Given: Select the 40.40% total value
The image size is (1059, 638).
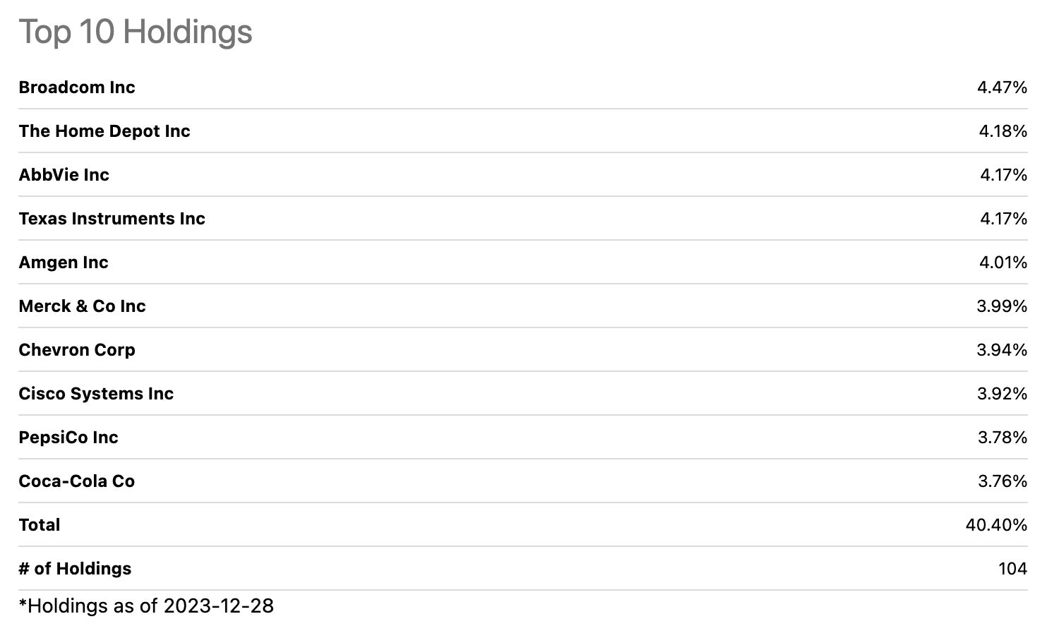Looking at the screenshot, I should [996, 525].
